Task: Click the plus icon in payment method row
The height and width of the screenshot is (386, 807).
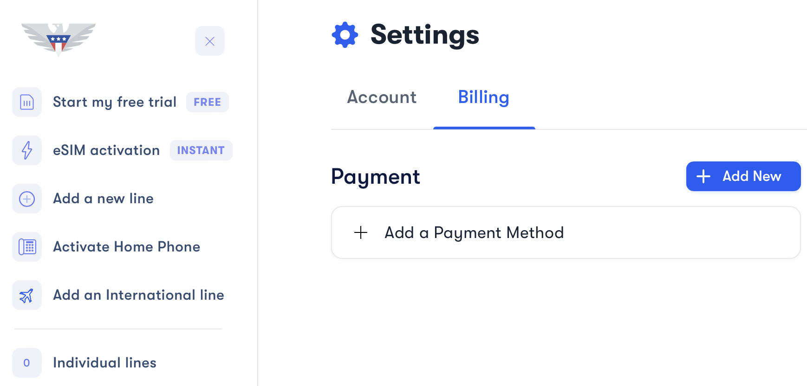Action: coord(361,232)
